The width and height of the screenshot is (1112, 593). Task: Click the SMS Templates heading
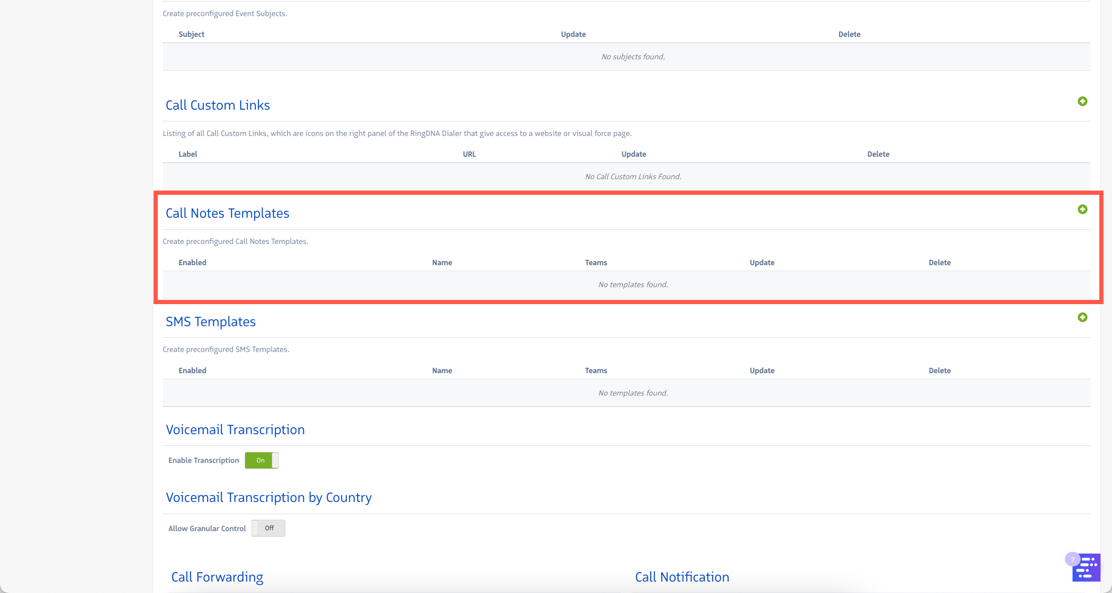tap(211, 321)
